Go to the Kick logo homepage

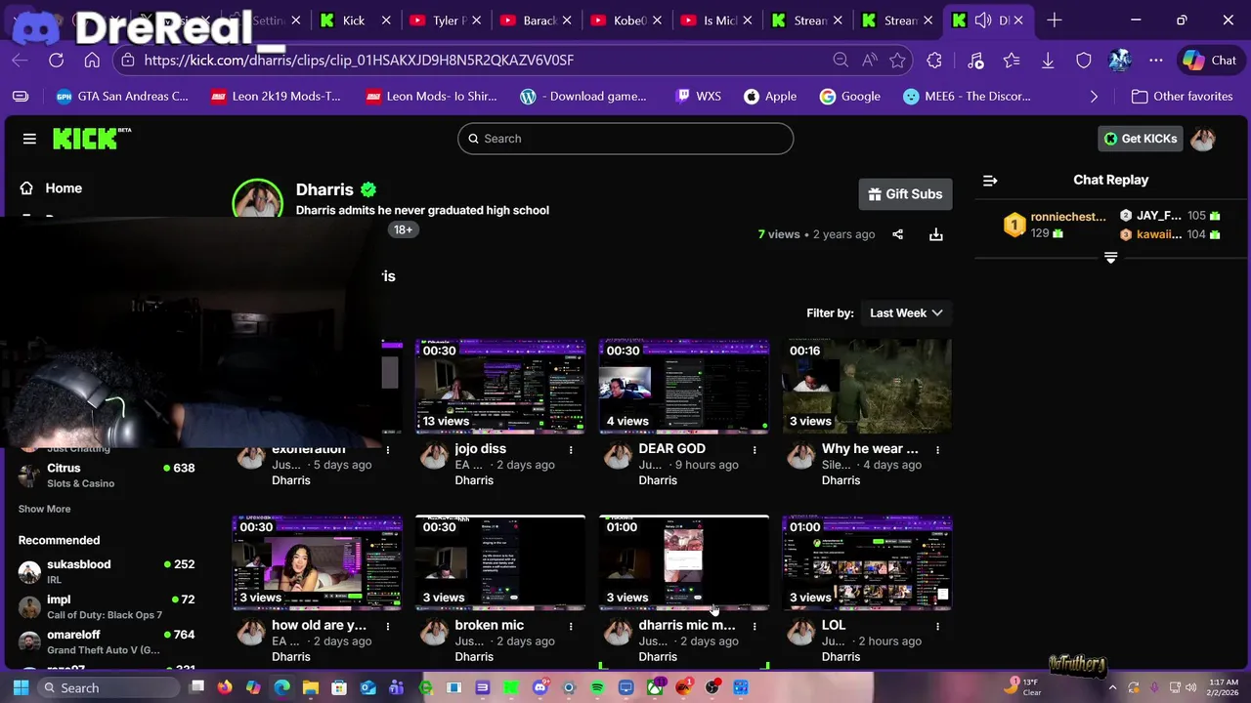point(91,139)
